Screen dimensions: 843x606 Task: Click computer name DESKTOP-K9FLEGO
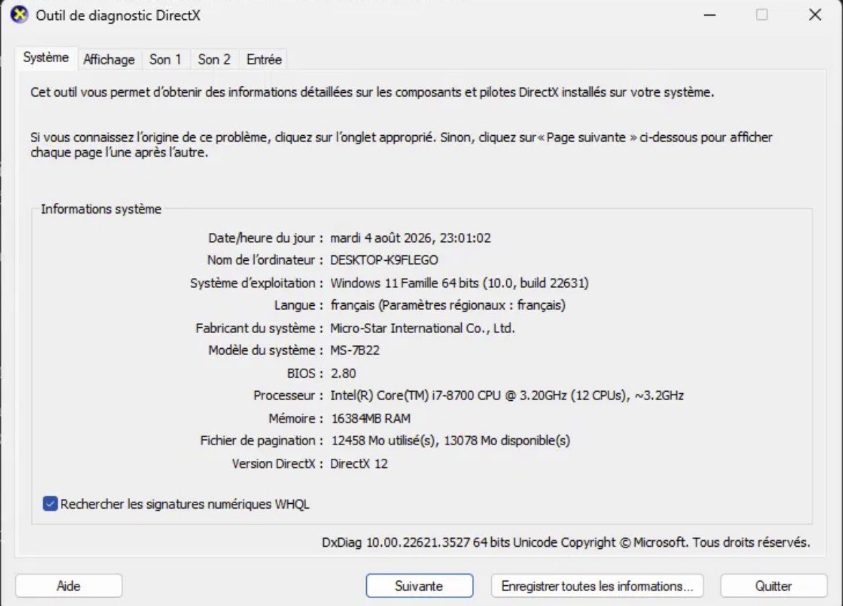point(384,260)
